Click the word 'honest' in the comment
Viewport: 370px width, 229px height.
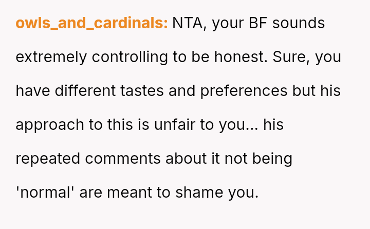click(x=242, y=57)
